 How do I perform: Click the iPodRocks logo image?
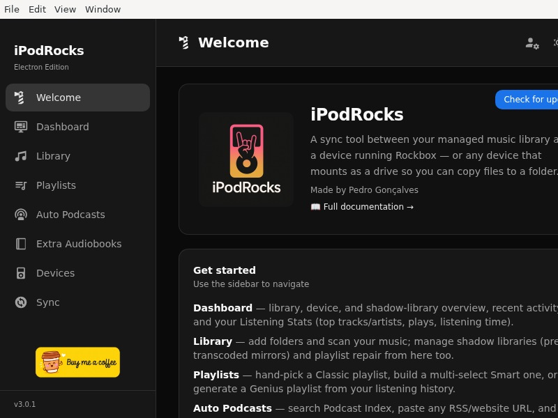(246, 160)
